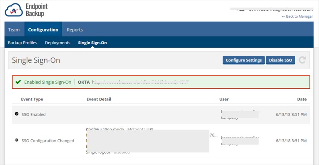The image size is (319, 165).
Task: Click the Date column header
Action: point(302,99)
